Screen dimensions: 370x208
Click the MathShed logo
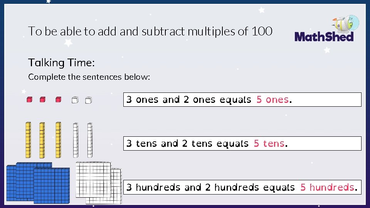tap(324, 37)
